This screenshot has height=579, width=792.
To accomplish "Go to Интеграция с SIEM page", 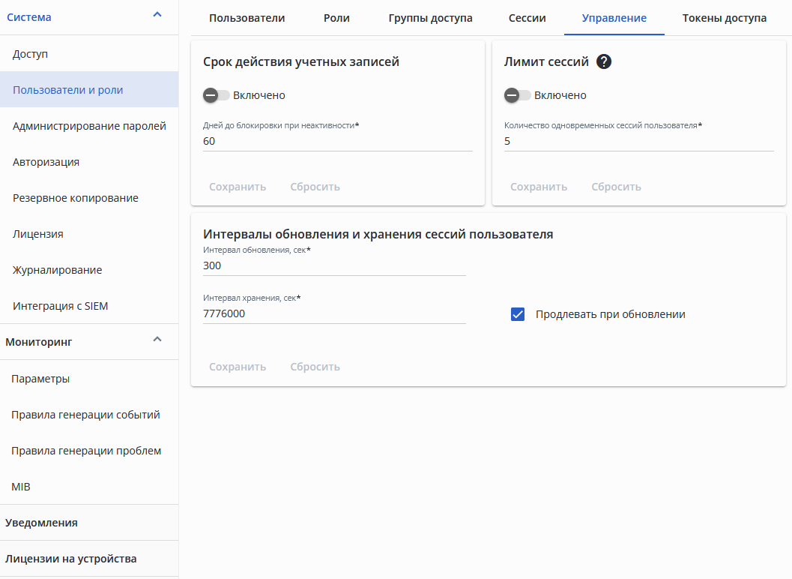I will pyautogui.click(x=60, y=306).
